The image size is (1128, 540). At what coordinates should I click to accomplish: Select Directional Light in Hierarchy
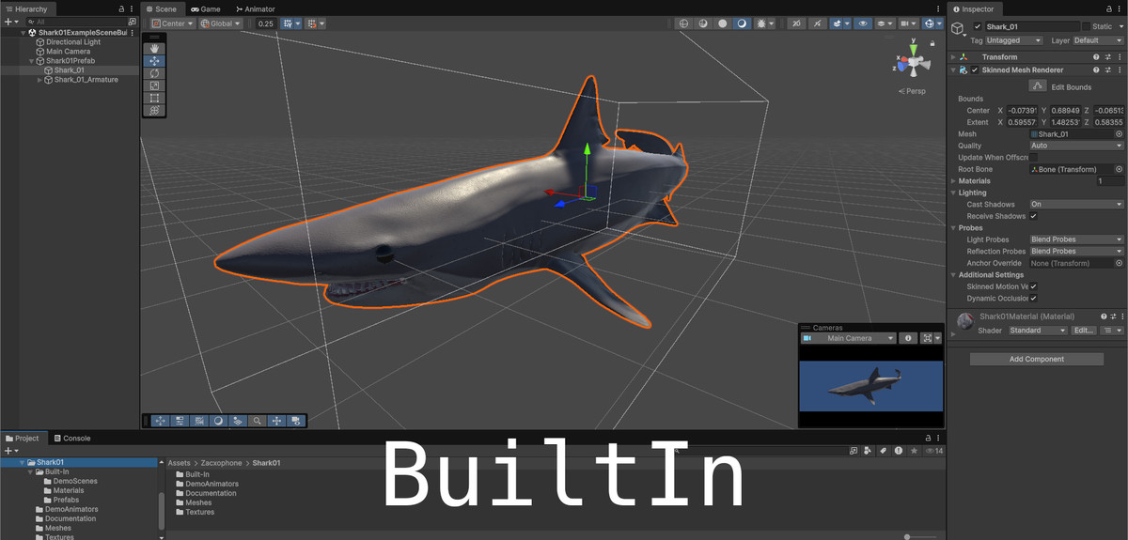[73, 42]
